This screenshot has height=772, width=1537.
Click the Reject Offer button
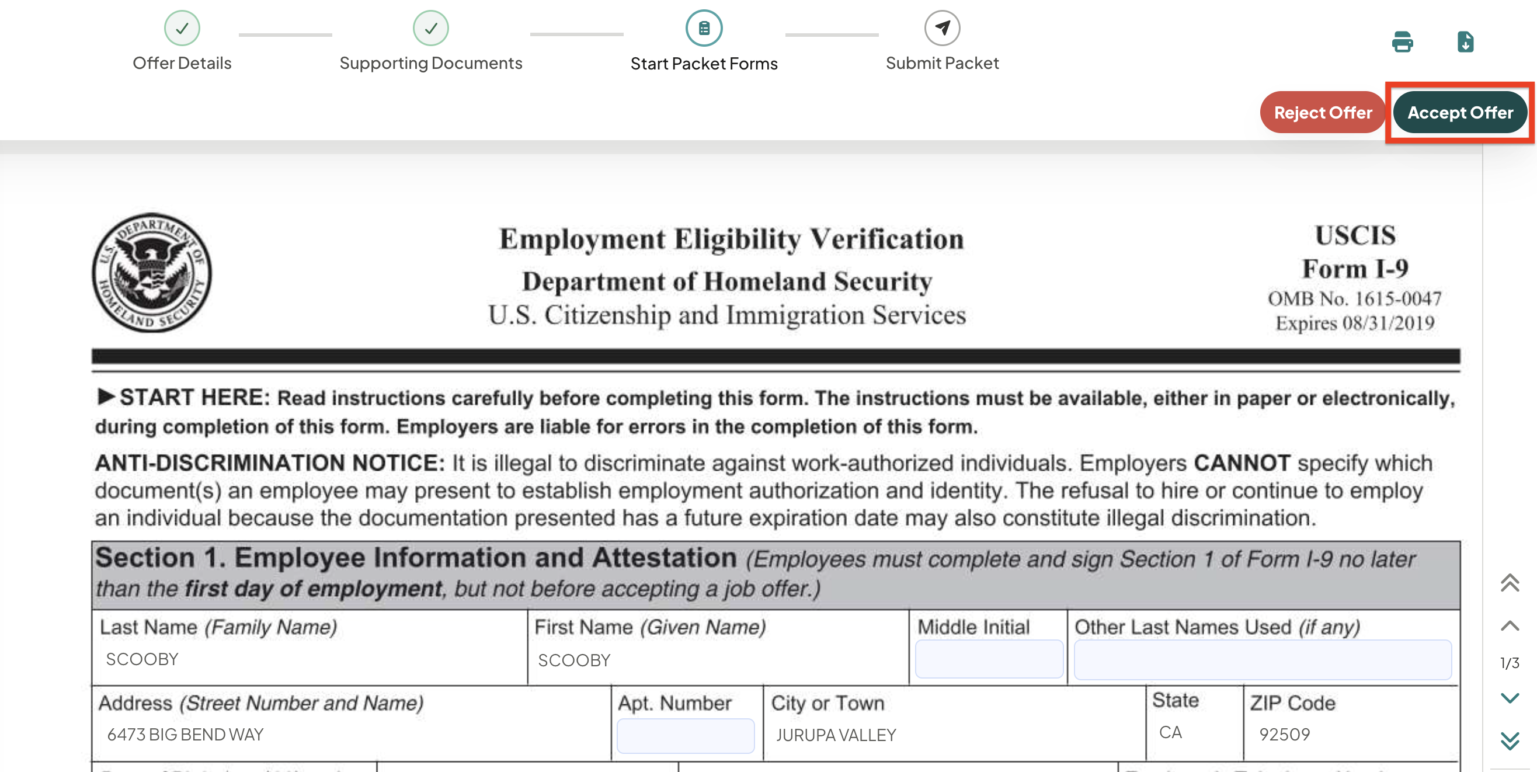[1323, 112]
